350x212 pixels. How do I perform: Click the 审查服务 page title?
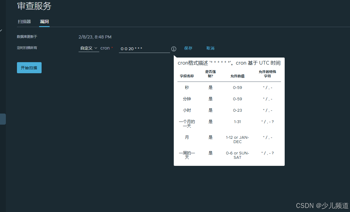(x=34, y=6)
